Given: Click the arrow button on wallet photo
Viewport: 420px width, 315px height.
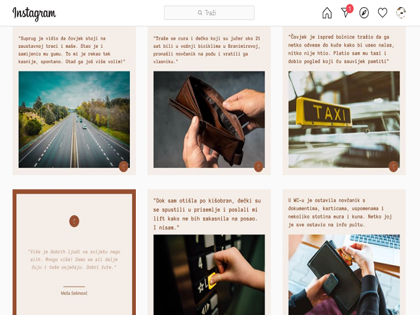Looking at the screenshot, I should coord(259,167).
